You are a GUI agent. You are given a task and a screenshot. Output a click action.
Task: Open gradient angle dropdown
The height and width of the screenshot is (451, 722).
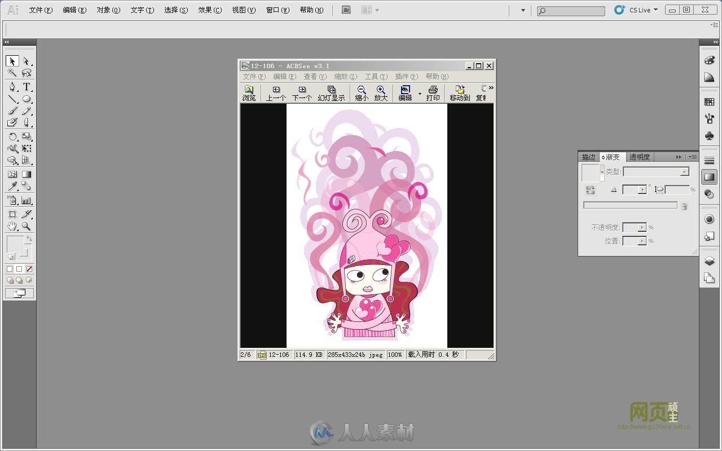click(642, 190)
